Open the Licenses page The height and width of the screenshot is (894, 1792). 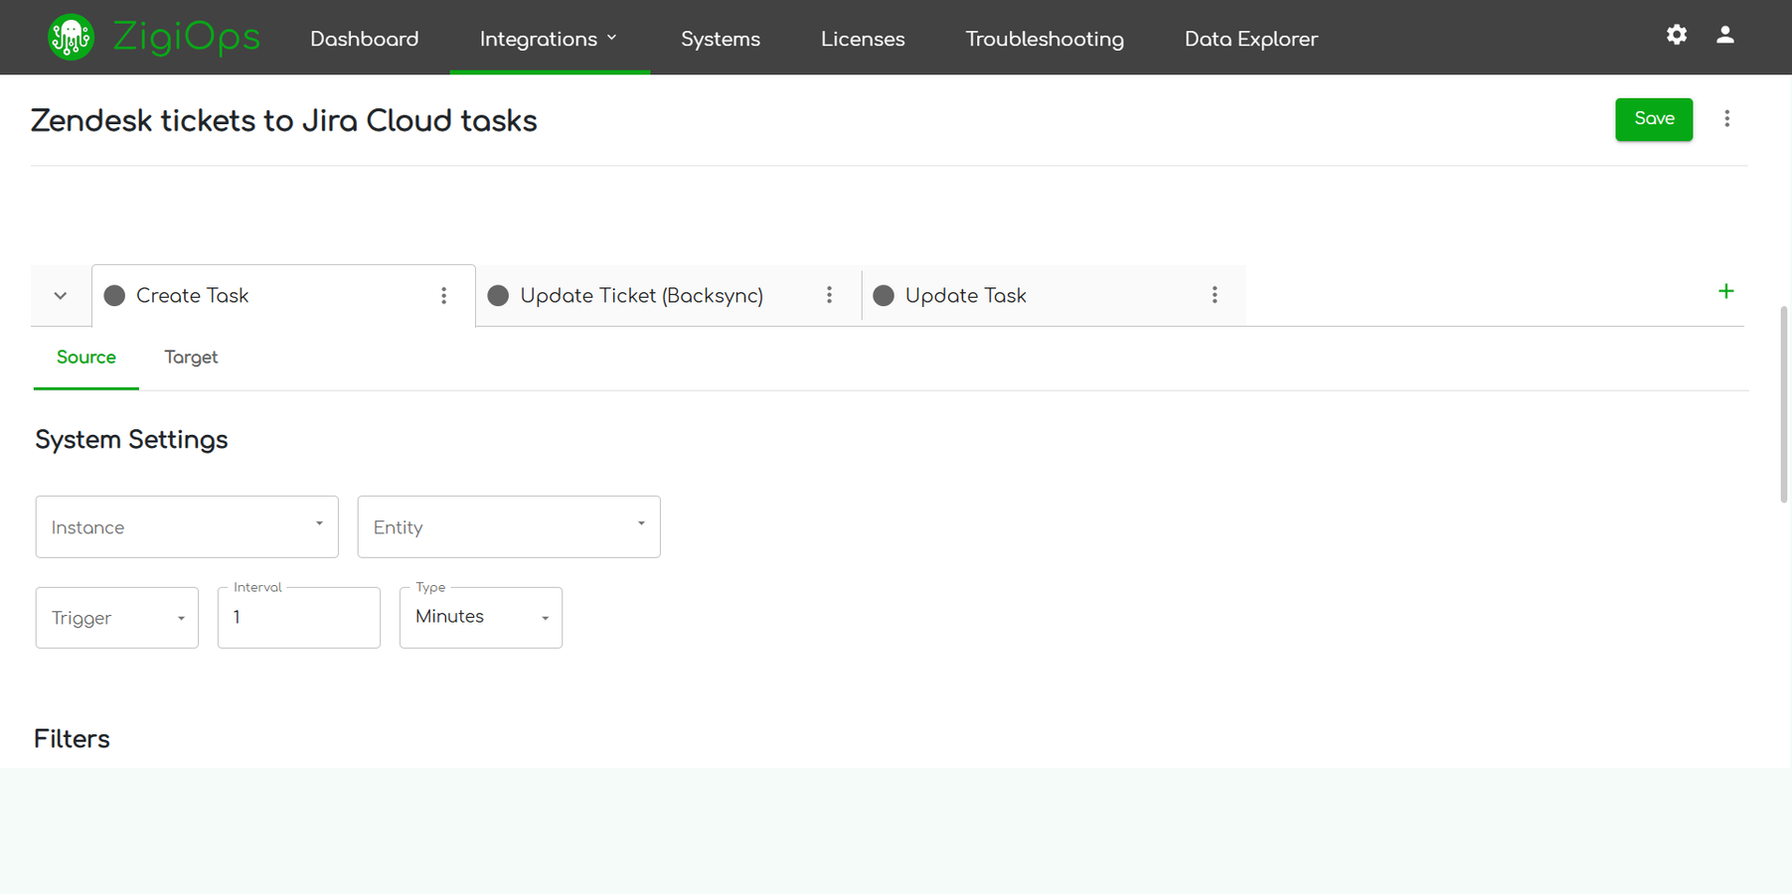pos(863,39)
